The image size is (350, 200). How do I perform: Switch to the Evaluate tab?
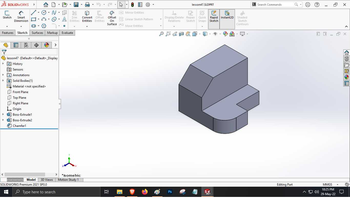67,33
